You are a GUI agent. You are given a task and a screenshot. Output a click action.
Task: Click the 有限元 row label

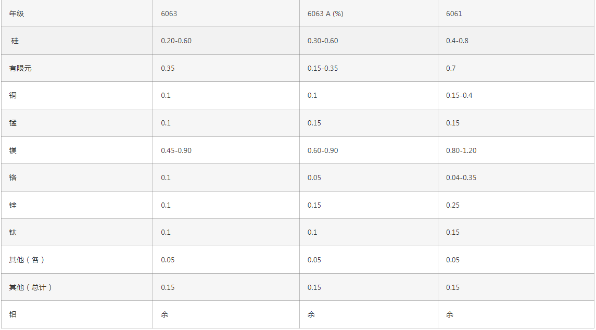point(20,68)
